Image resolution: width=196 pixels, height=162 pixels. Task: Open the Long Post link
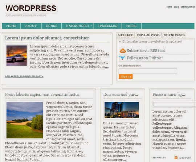click(185, 158)
